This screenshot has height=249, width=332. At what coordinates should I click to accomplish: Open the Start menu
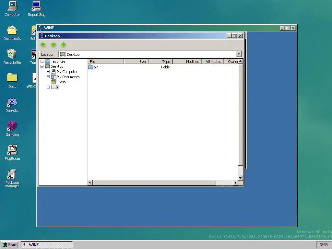coord(9,245)
